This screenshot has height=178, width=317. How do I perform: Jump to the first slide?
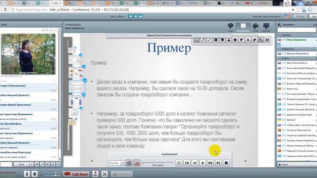[x=187, y=163]
